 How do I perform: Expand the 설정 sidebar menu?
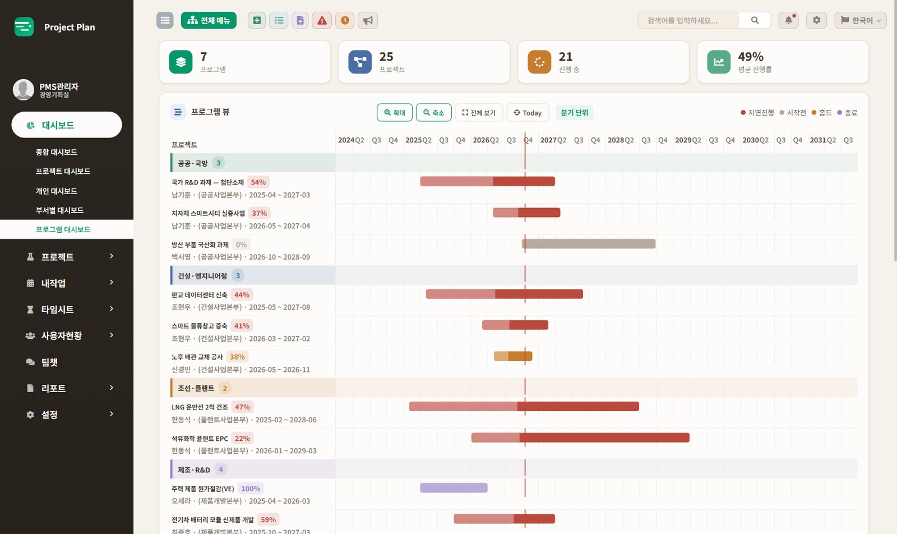(67, 415)
